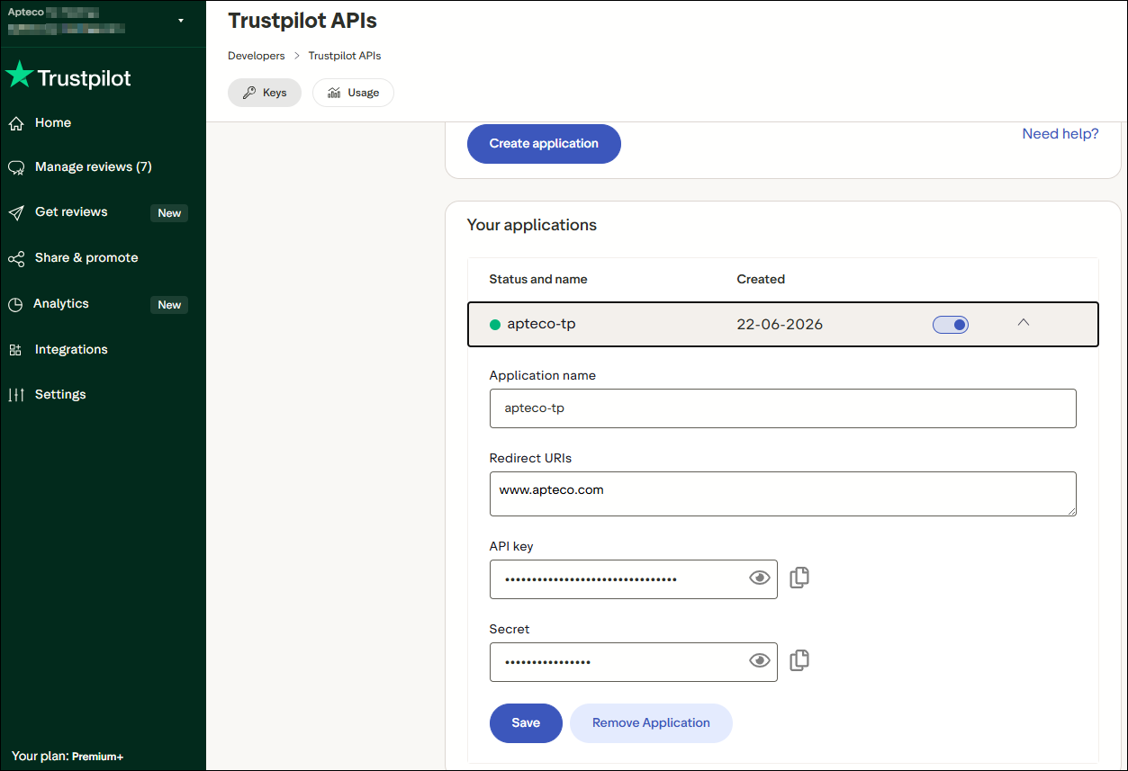Viewport: 1128px width, 771px height.
Task: Click the Remove Application button
Action: point(651,723)
